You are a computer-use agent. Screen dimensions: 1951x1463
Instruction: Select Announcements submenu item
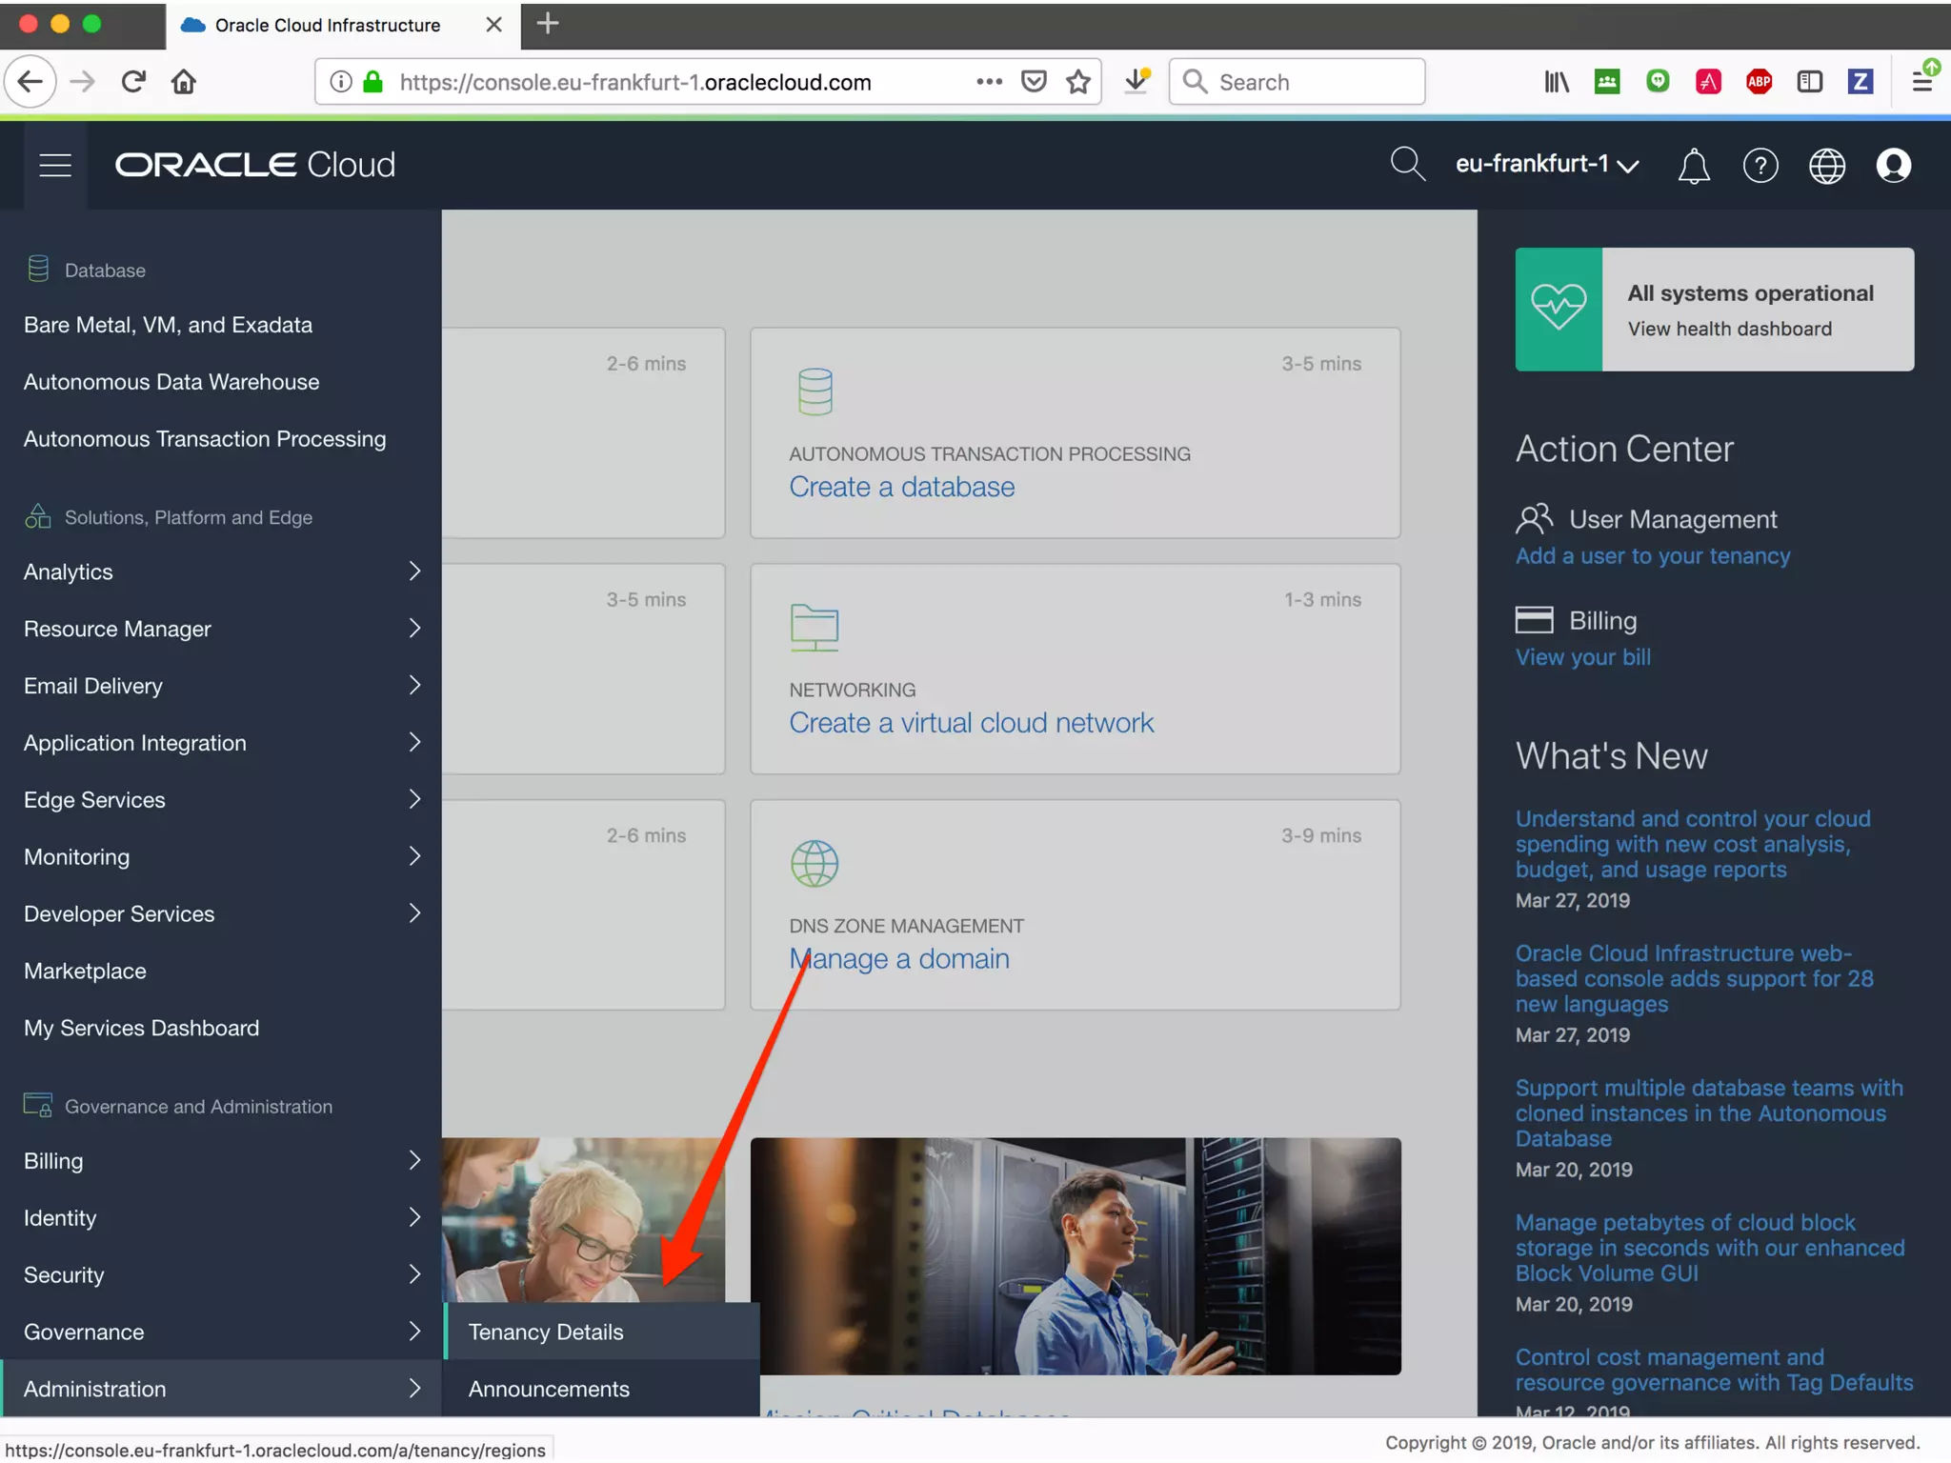tap(549, 1389)
